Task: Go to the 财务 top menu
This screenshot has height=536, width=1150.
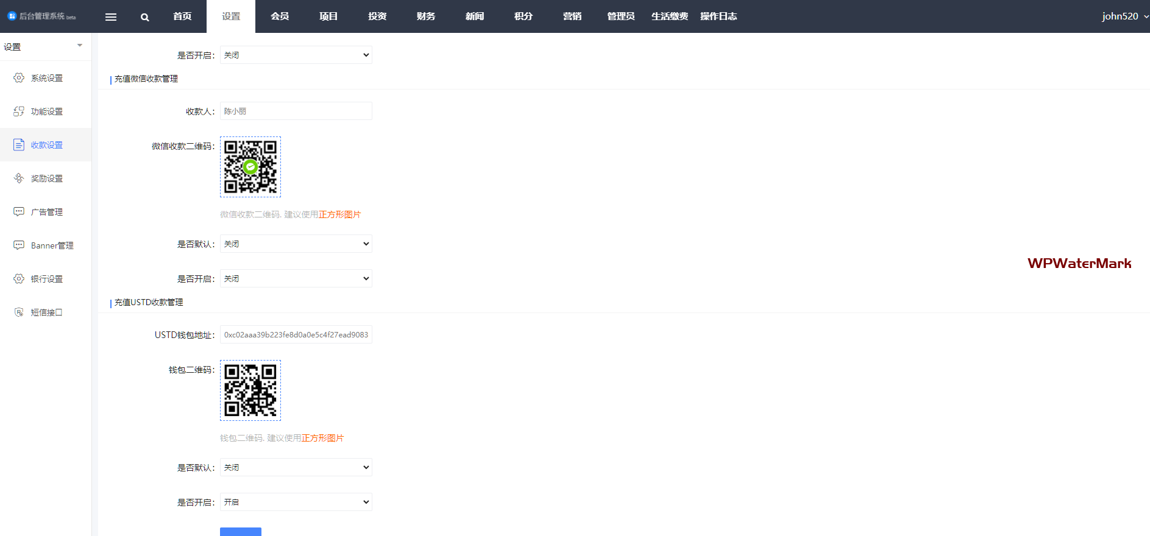Action: [426, 16]
